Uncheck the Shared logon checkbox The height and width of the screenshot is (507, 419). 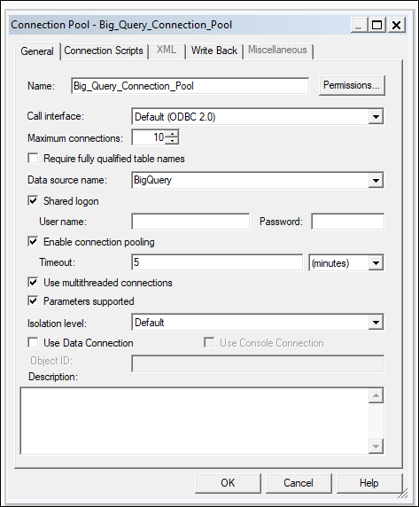point(33,201)
